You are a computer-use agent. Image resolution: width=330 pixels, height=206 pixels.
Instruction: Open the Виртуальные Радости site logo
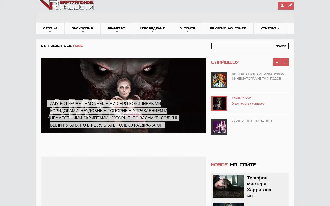[x=67, y=5]
